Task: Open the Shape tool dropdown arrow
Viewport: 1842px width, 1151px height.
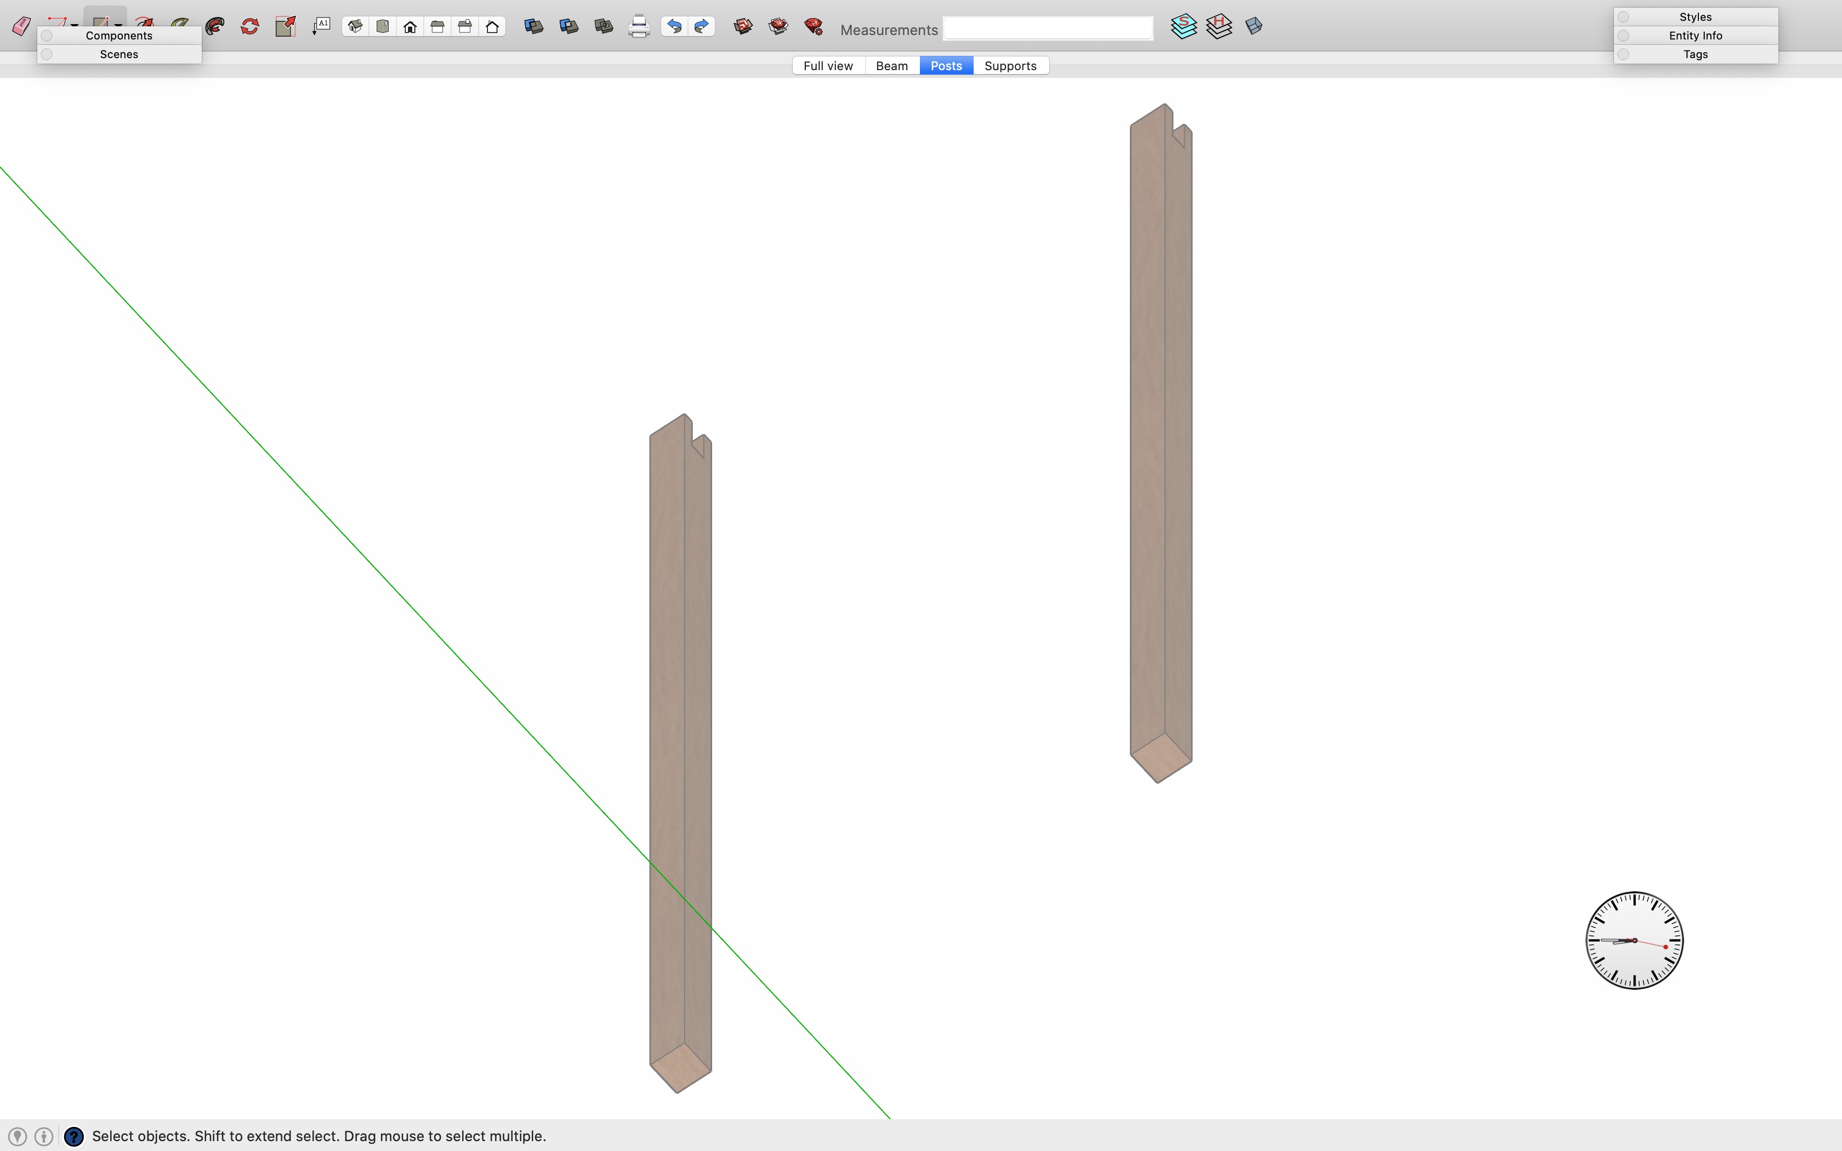Action: point(119,25)
